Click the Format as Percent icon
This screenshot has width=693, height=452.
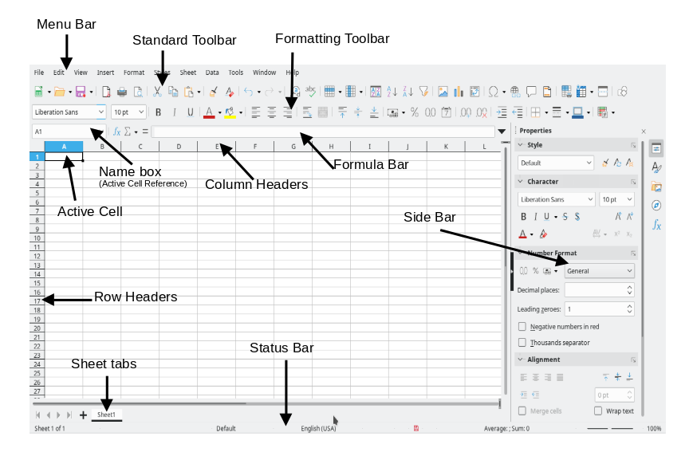(415, 112)
